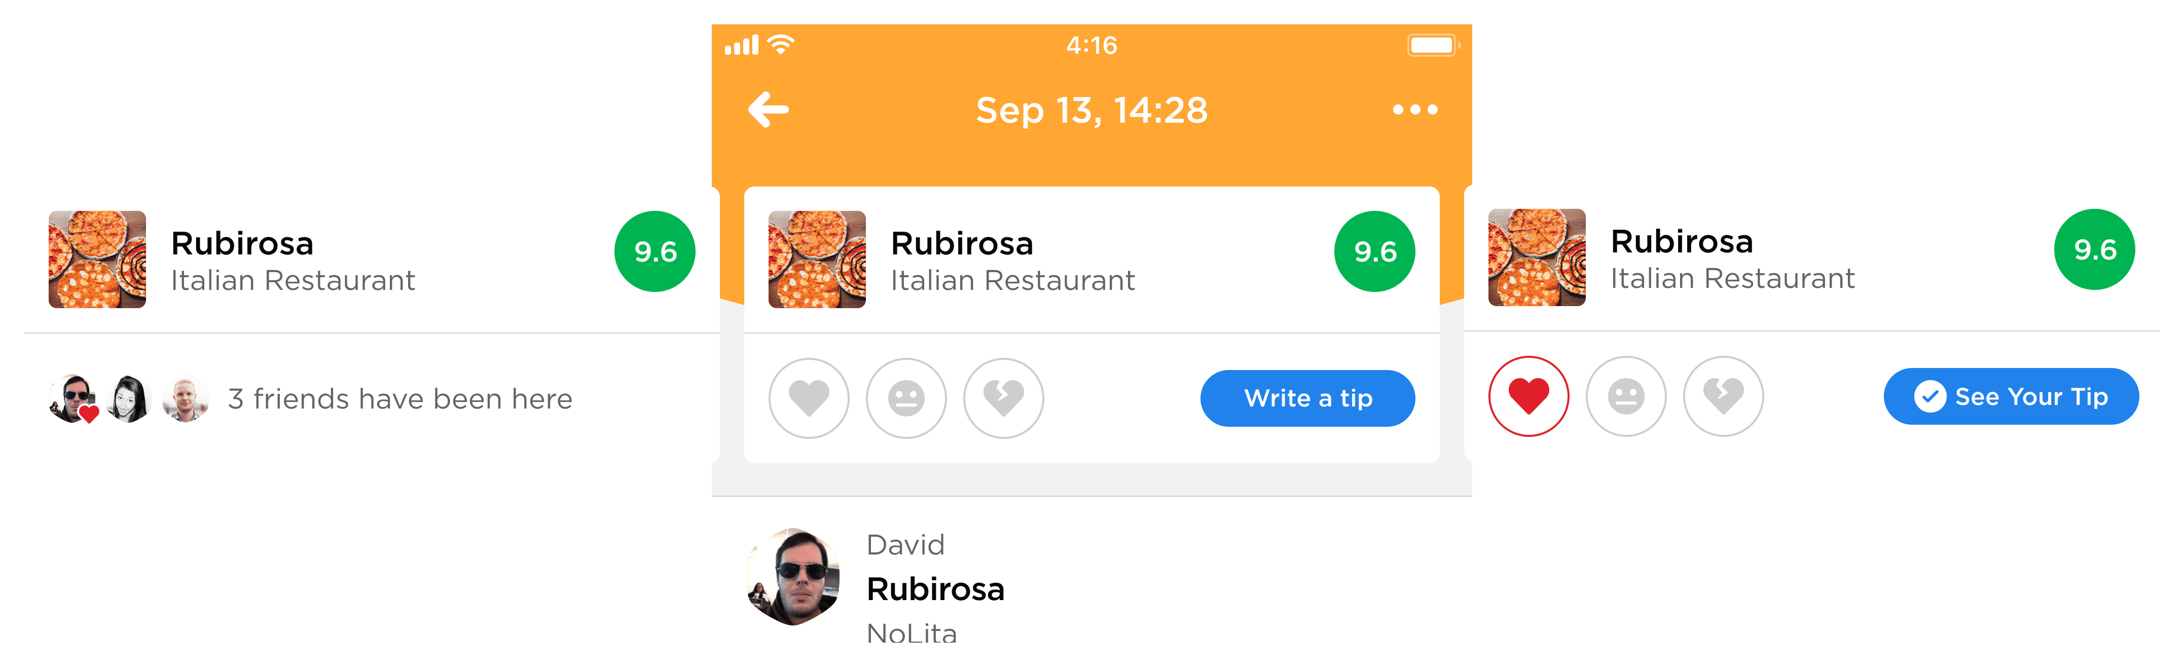Image resolution: width=2184 pixels, height=667 pixels.
Task: Click the Write a tip button
Action: [1307, 398]
